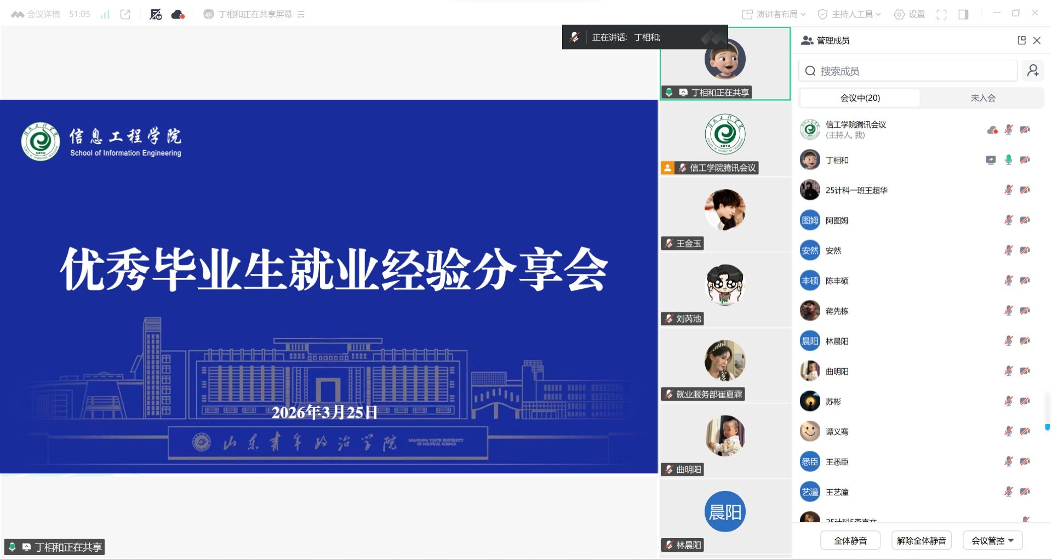Open the 会议管控 dropdown
This screenshot has width=1052, height=560.
point(992,540)
